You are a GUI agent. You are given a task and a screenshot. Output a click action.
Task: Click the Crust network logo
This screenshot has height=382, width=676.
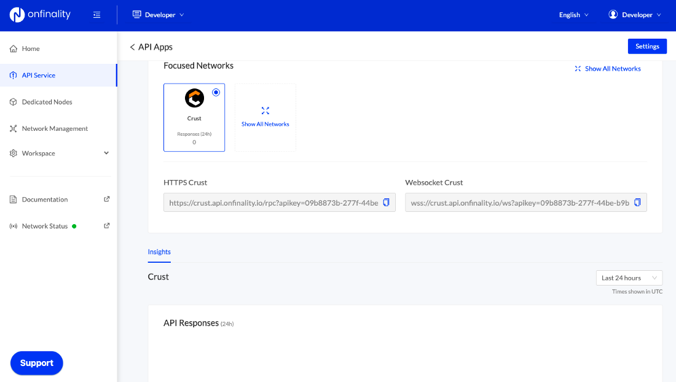pyautogui.click(x=194, y=98)
